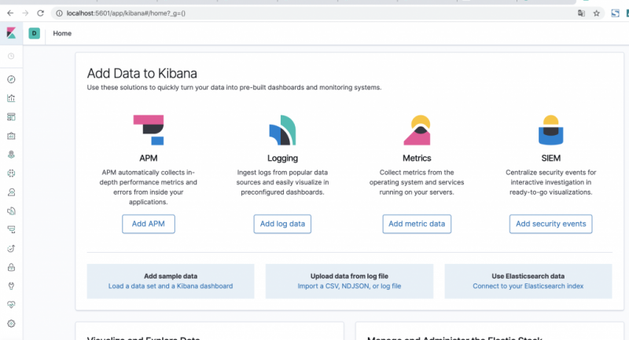The image size is (629, 340).
Task: Open Connect to your Elasticsearch index link
Action: [x=528, y=286]
